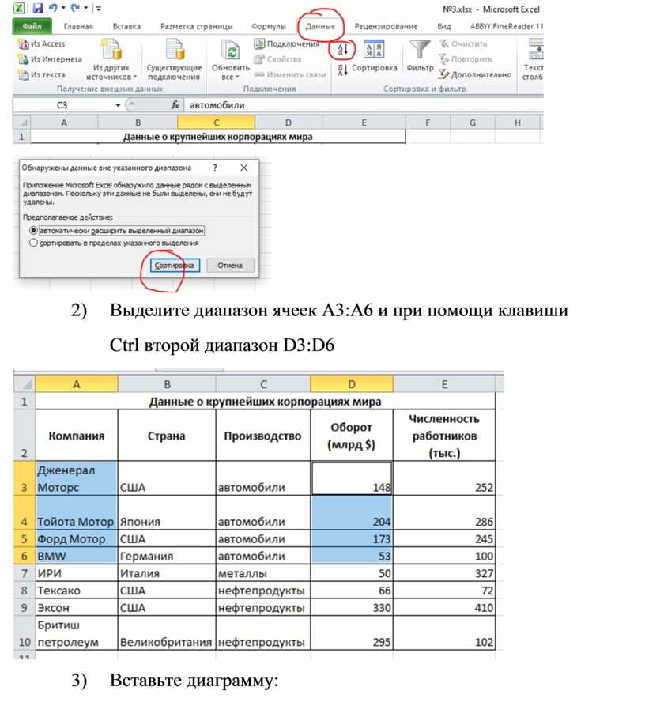Click the BMW cell
Viewport: 645px width, 702px height.
[77, 556]
